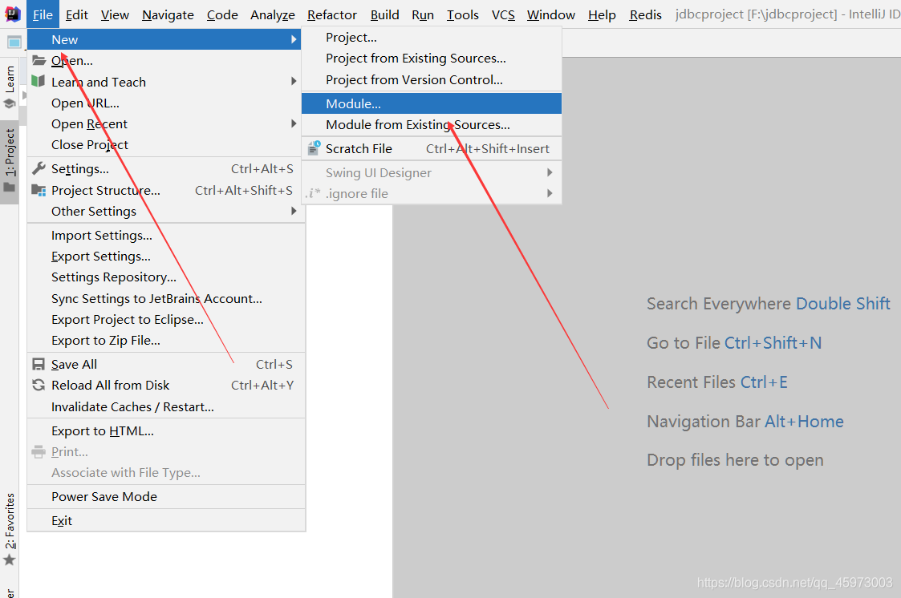Click the graduation cap Learn icon

pos(10,103)
